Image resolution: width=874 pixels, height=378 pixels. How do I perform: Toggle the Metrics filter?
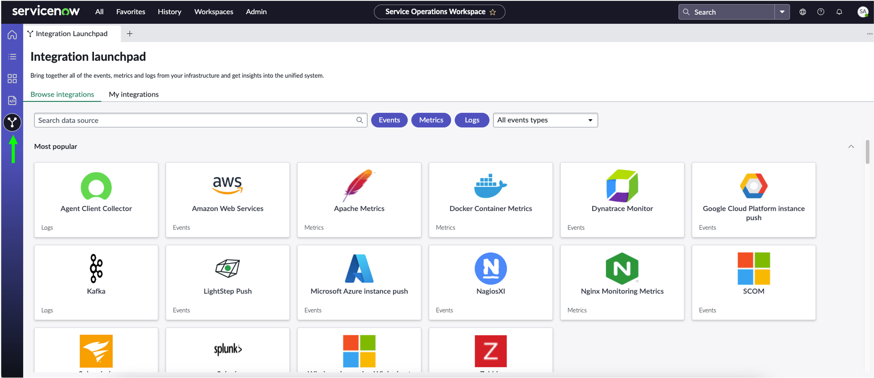[431, 120]
